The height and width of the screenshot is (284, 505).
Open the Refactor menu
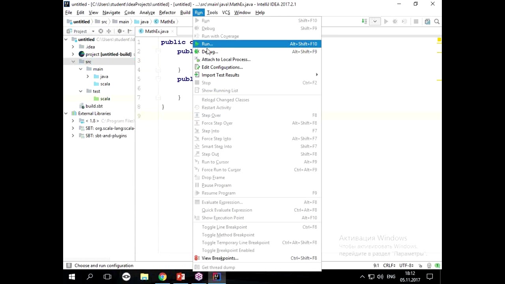[x=167, y=13]
